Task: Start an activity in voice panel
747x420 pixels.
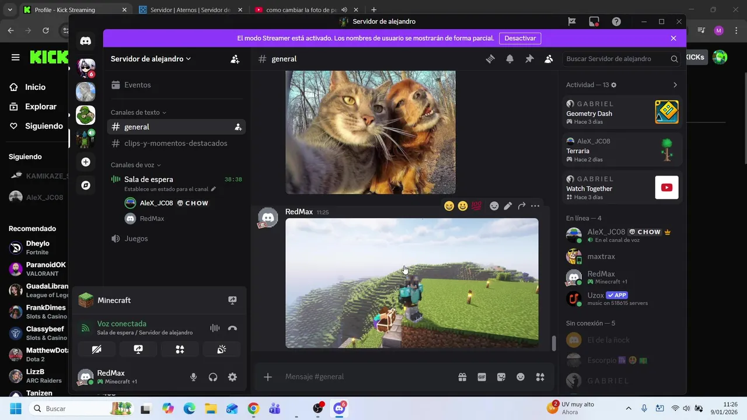Action: pos(180,349)
